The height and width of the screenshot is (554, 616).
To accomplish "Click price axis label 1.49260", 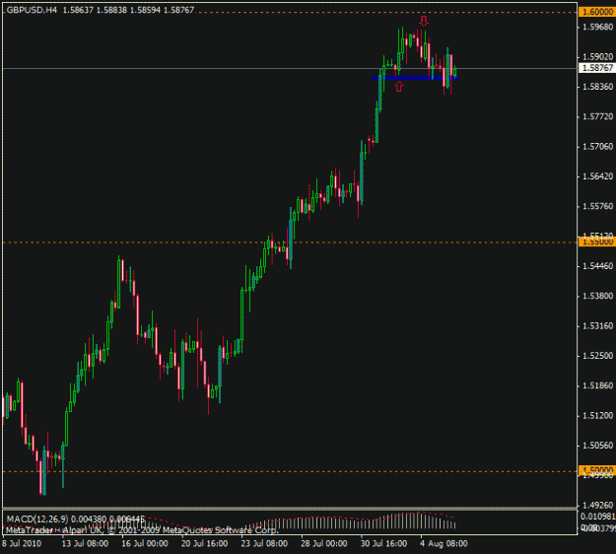I will 598,505.
